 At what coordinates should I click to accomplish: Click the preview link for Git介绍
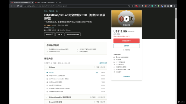pyautogui.click(x=97, y=73)
